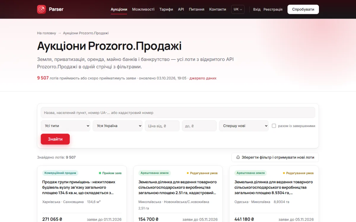Screen dimensions: 356x222
Task: Focus the lot name search field
Action: (178, 112)
